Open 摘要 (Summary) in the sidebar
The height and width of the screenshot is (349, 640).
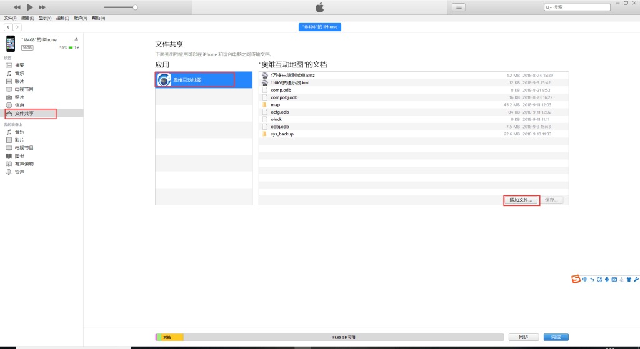click(x=20, y=65)
